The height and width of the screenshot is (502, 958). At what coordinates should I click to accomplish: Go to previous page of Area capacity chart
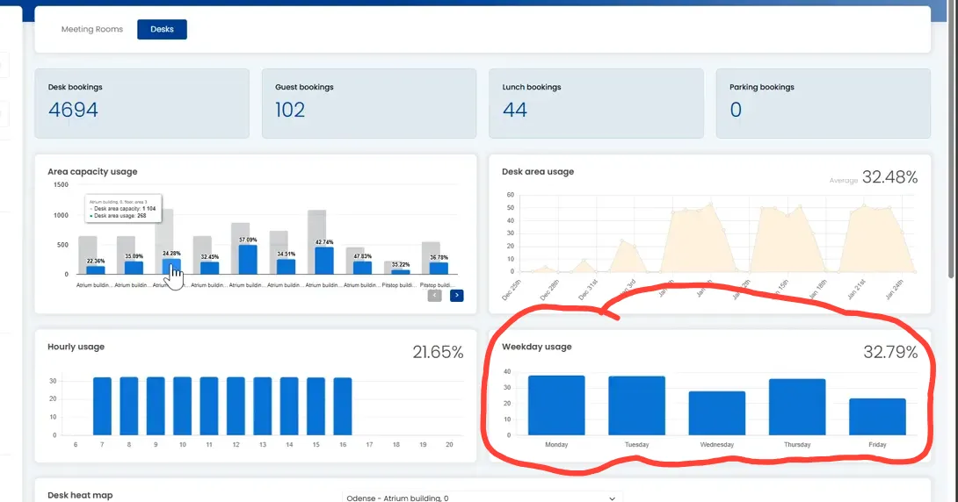(x=434, y=295)
